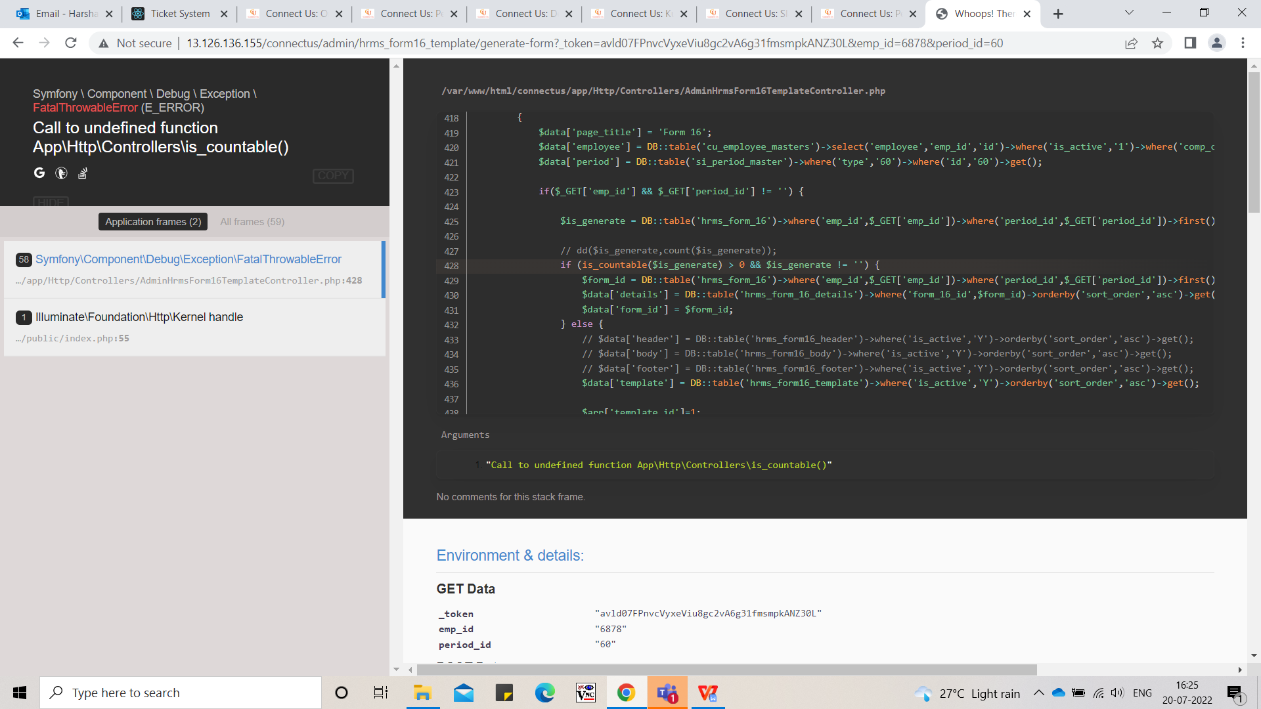Open the Not secure site info warning
The width and height of the screenshot is (1261, 709).
[x=135, y=43]
